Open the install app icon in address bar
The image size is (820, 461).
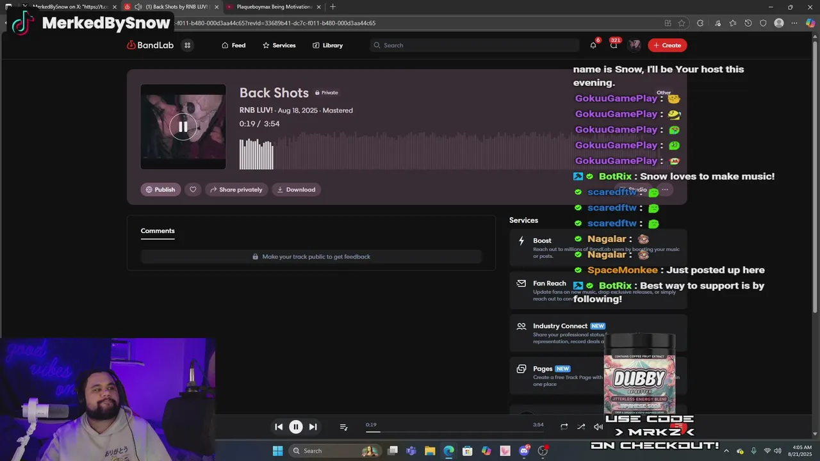668,23
